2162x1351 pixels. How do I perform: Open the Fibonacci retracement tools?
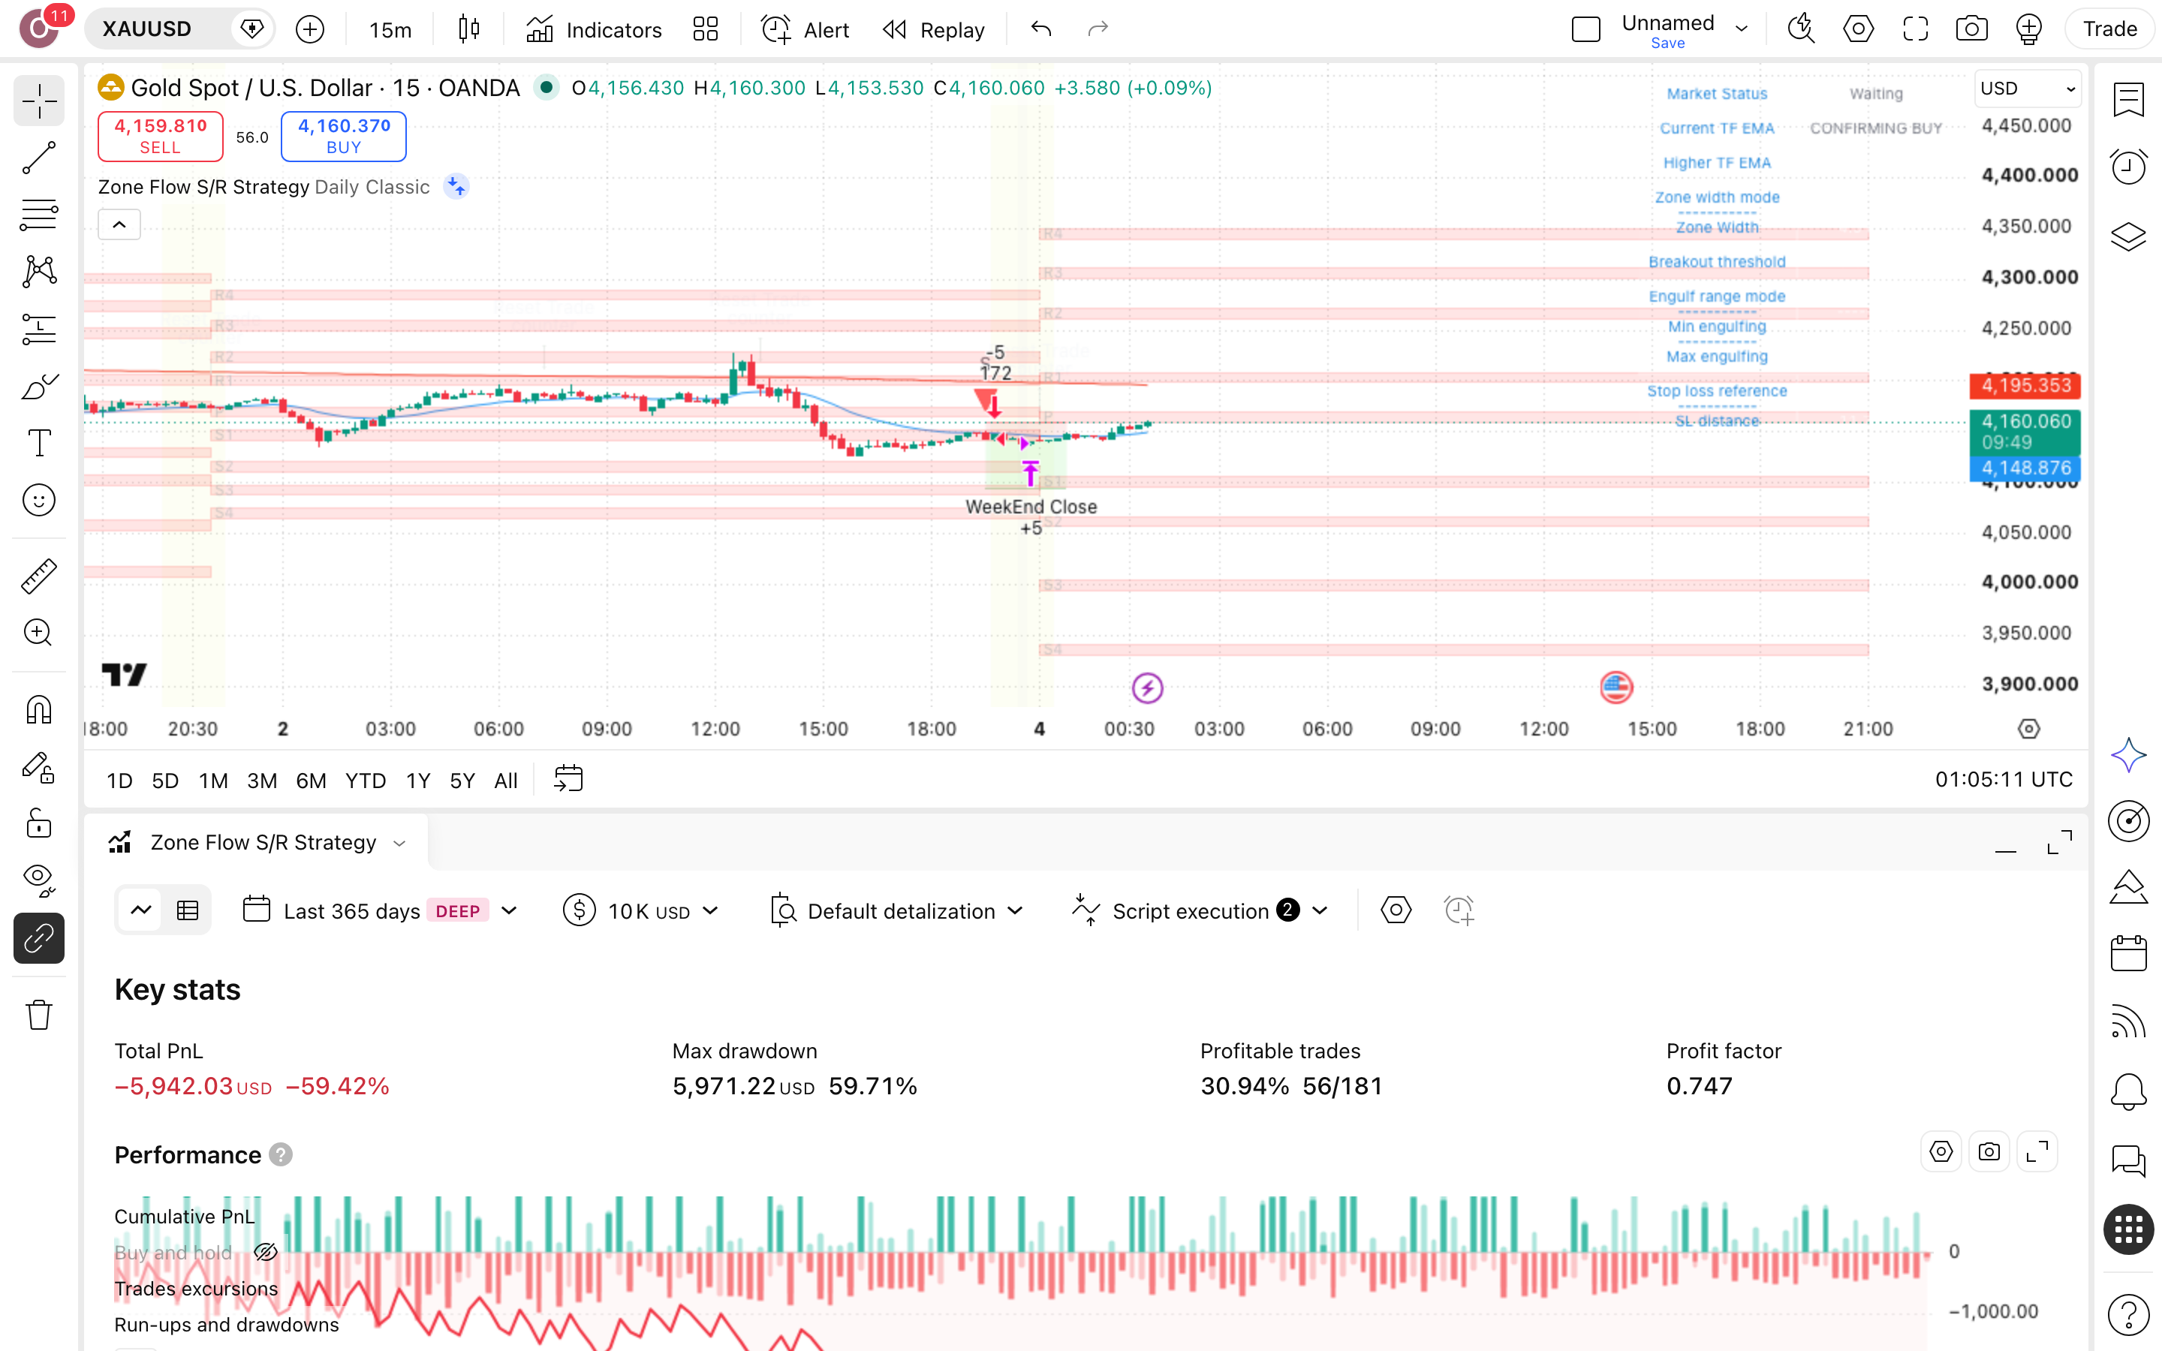click(38, 215)
